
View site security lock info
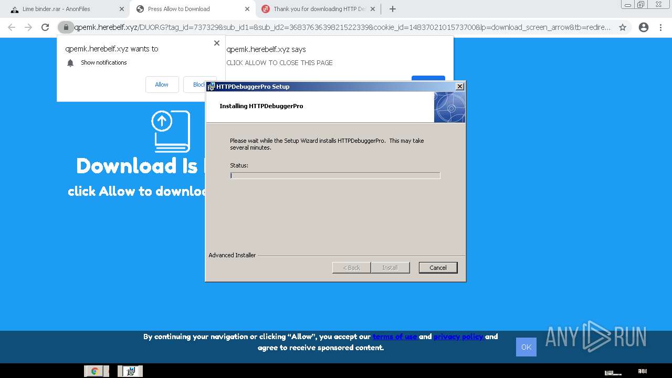click(x=66, y=27)
